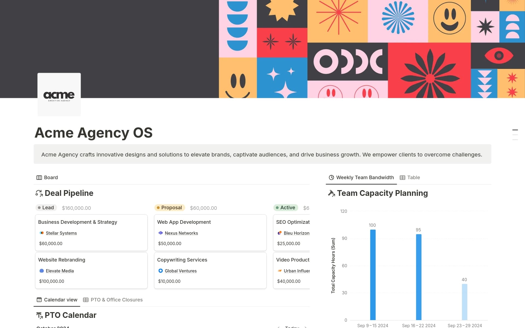
Task: Select the Calendar view tab
Action: coord(57,300)
